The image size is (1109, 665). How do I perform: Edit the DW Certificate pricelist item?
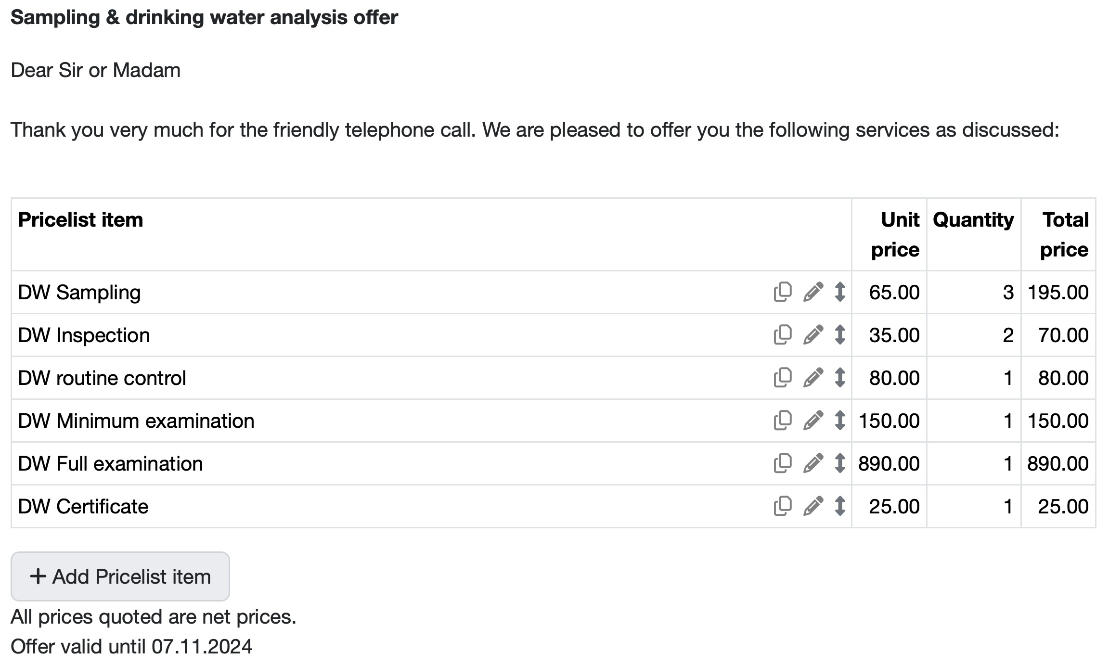813,506
